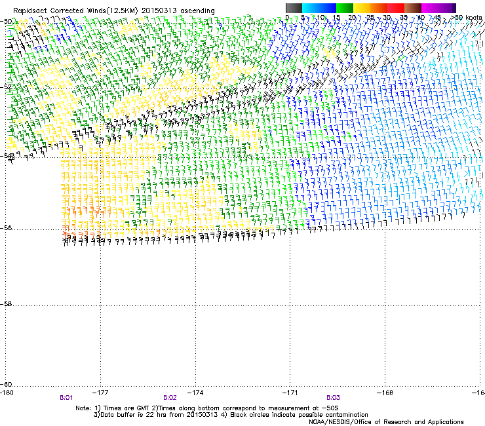Click the yellow 20-25 knots legend swatch
Image resolution: width=485 pixels, height=426 pixels.
362,8
